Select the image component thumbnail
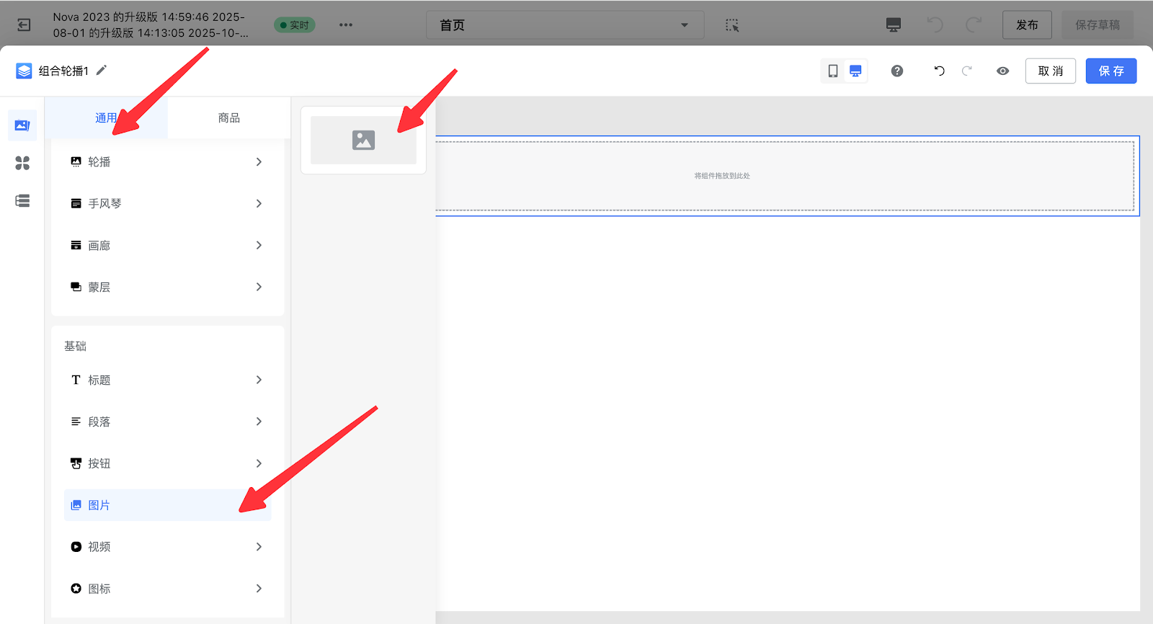Image resolution: width=1153 pixels, height=624 pixels. (x=363, y=140)
